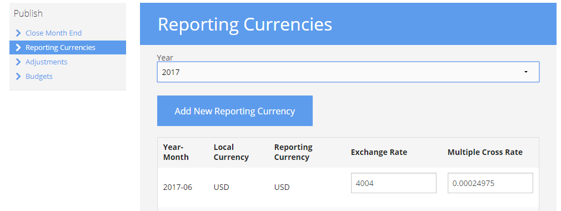Click the Exchange Rate column header
Image resolution: width=561 pixels, height=211 pixels.
(379, 152)
